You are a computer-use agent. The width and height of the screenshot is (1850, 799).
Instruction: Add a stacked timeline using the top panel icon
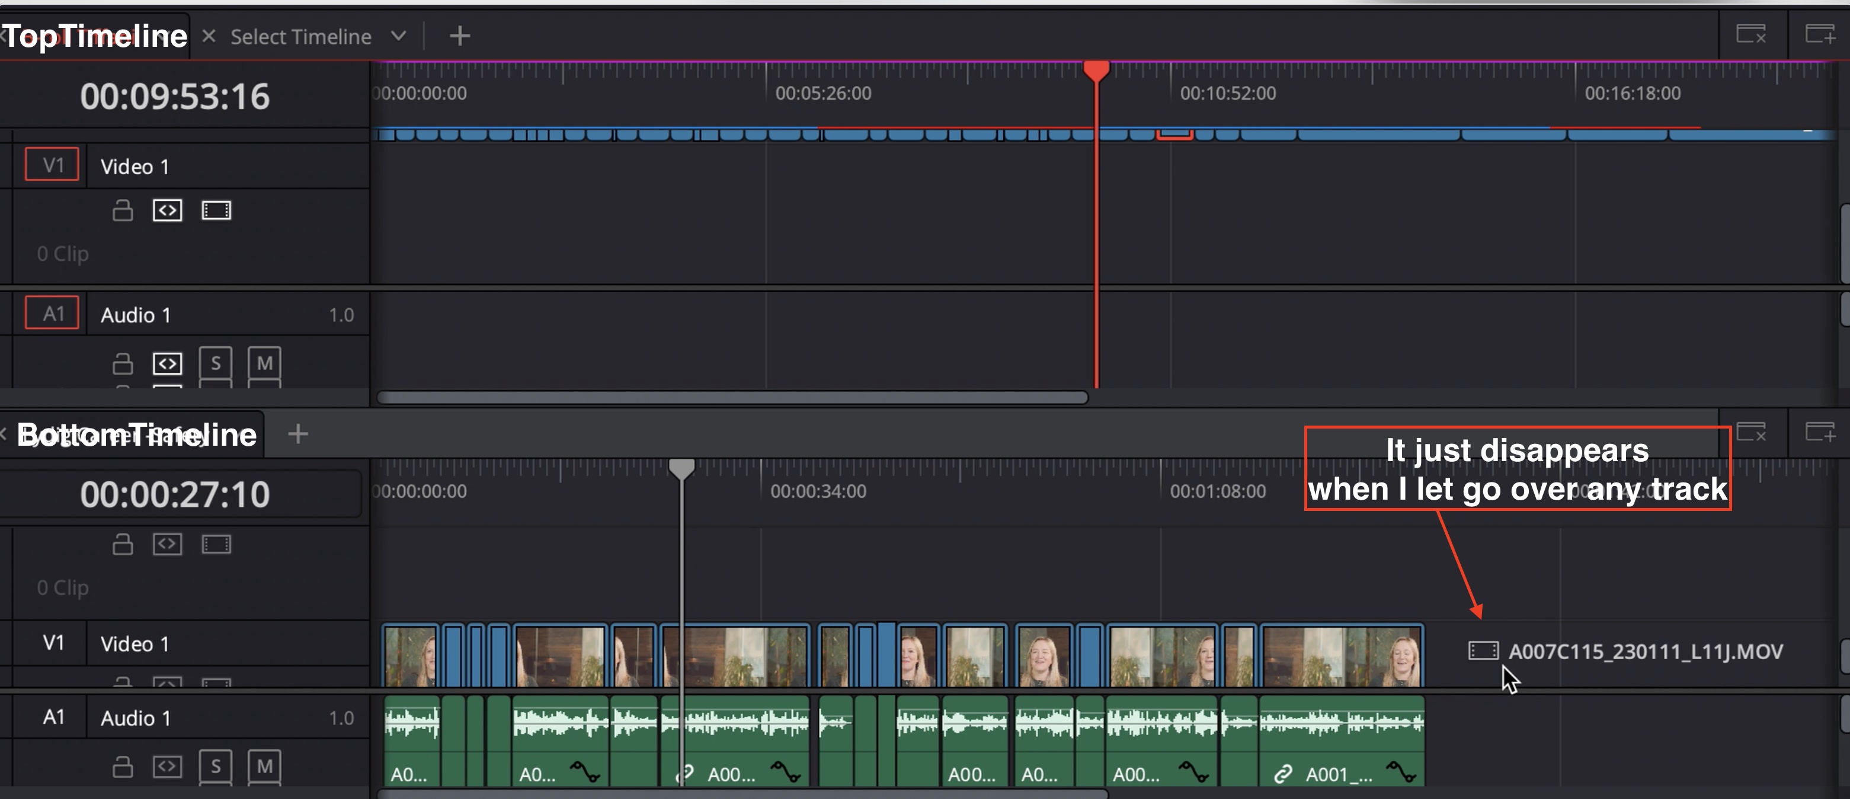[x=1820, y=34]
